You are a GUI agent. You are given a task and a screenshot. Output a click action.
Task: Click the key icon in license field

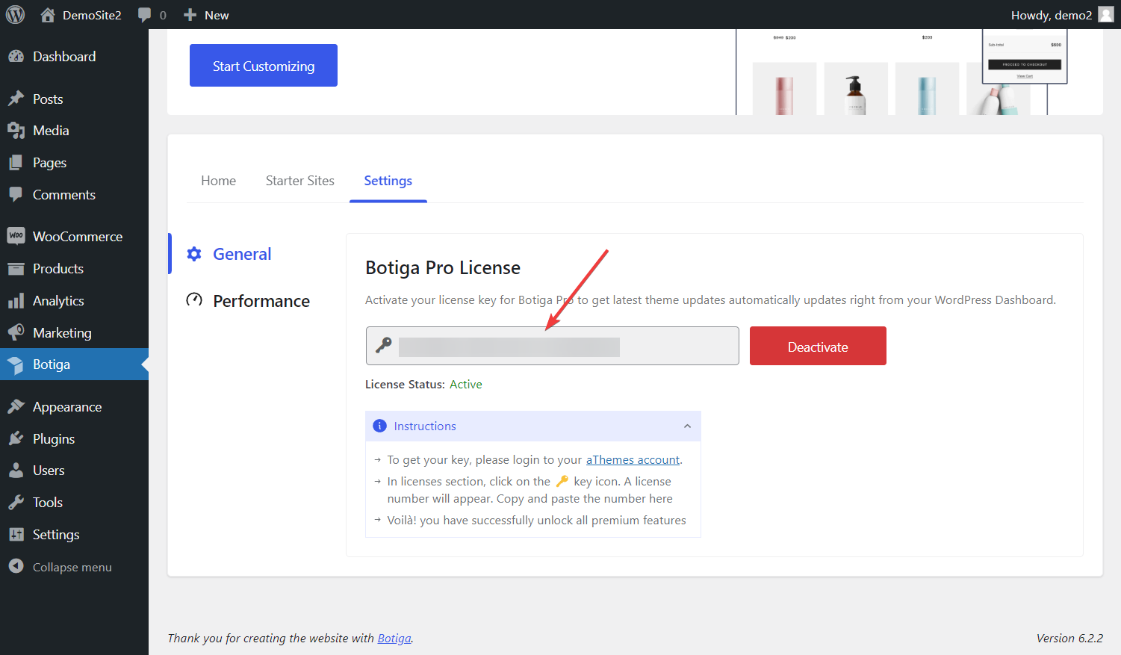click(x=384, y=345)
